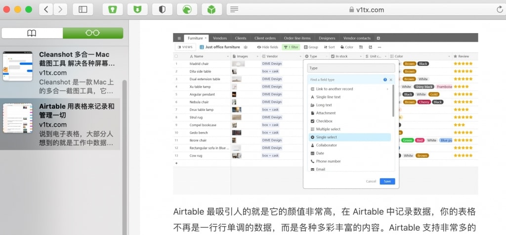The height and width of the screenshot is (235, 506).
Task: Choose Attachment field type
Action: point(349,113)
